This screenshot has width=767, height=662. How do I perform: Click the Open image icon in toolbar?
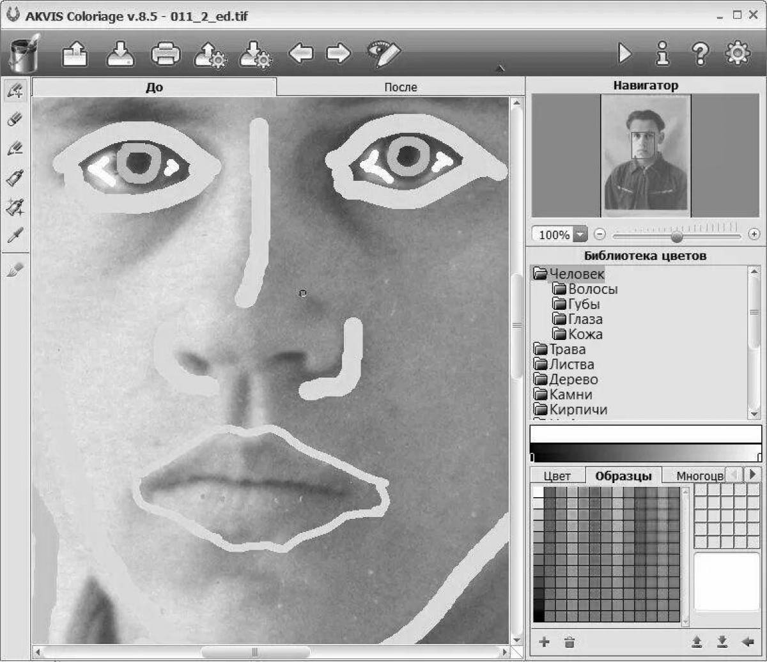[75, 55]
